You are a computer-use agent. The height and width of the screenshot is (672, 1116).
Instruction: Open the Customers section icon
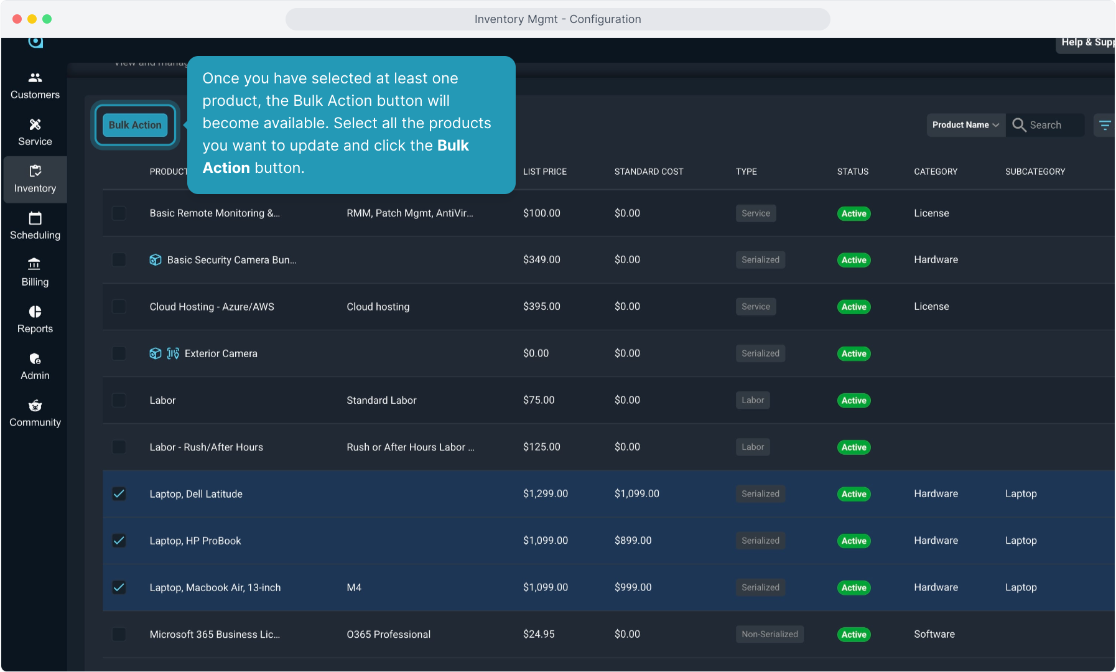[35, 78]
